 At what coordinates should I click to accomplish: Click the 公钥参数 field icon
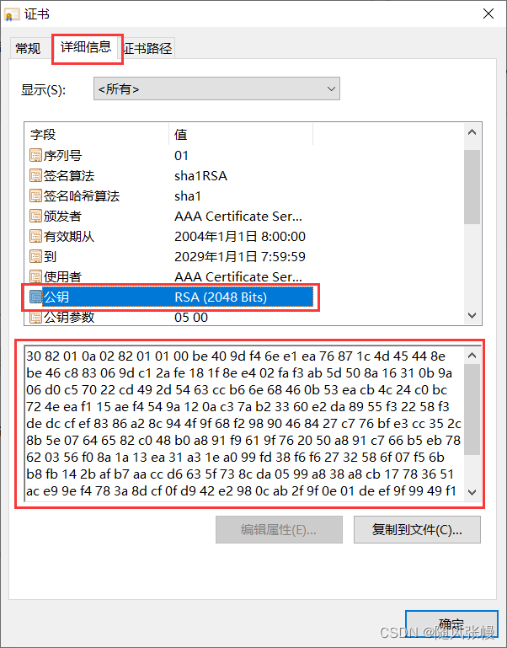[x=36, y=317]
